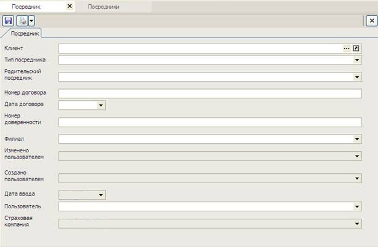The height and width of the screenshot is (247, 378).
Task: Select the inner Посредник form tab
Action: (25, 34)
